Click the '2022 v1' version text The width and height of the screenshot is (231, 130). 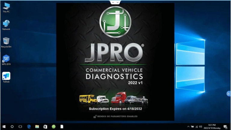pyautogui.click(x=135, y=83)
